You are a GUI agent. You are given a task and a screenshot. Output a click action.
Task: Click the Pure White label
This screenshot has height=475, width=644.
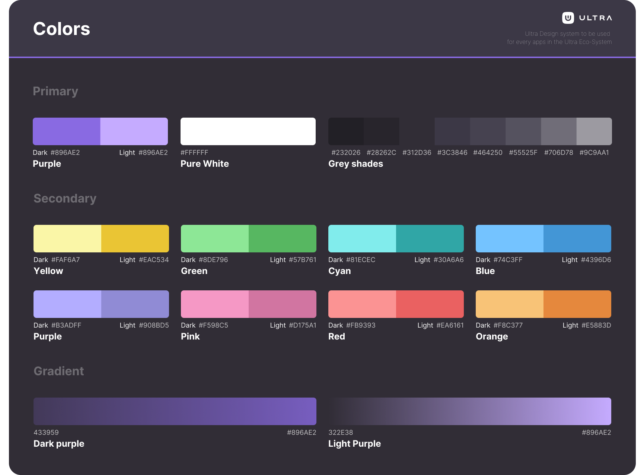click(x=205, y=164)
